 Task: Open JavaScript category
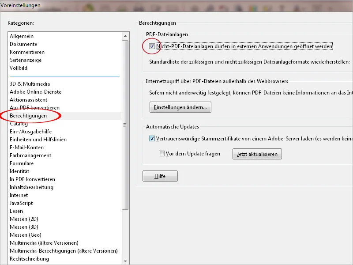click(21, 203)
